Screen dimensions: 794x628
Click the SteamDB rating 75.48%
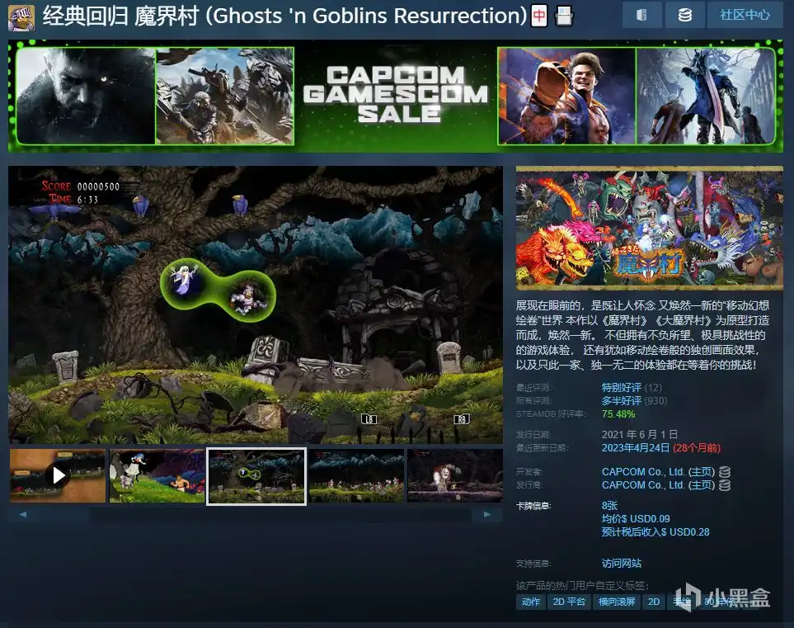tap(618, 414)
